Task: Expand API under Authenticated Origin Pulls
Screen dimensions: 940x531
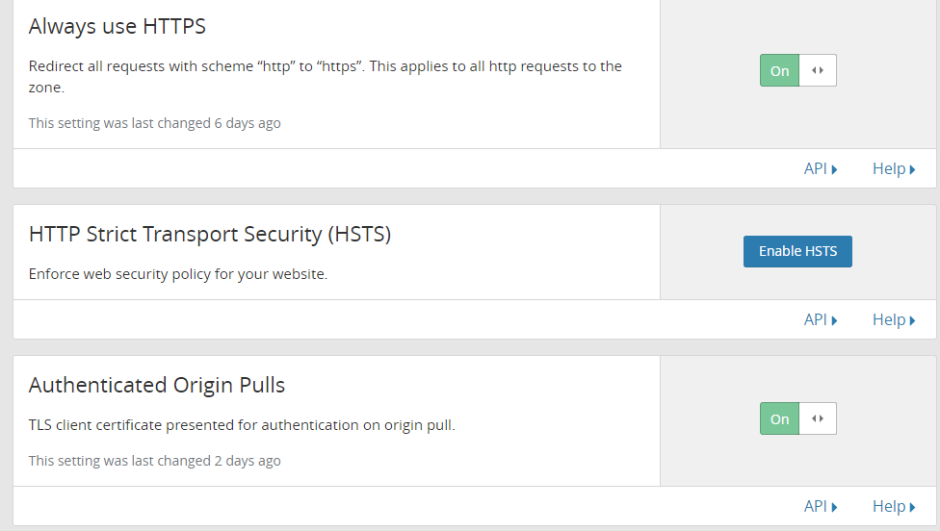Action: click(x=821, y=506)
